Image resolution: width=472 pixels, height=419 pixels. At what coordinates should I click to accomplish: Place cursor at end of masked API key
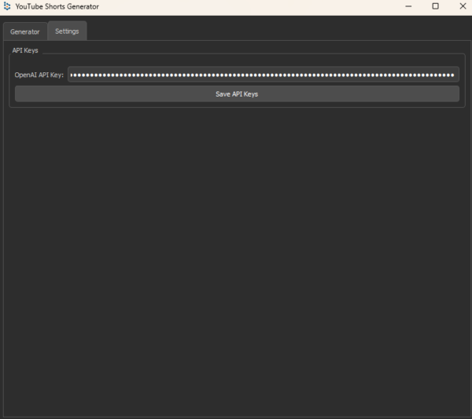(x=455, y=75)
